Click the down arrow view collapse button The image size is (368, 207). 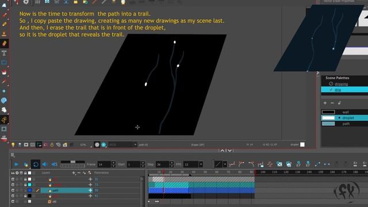(x=230, y=151)
